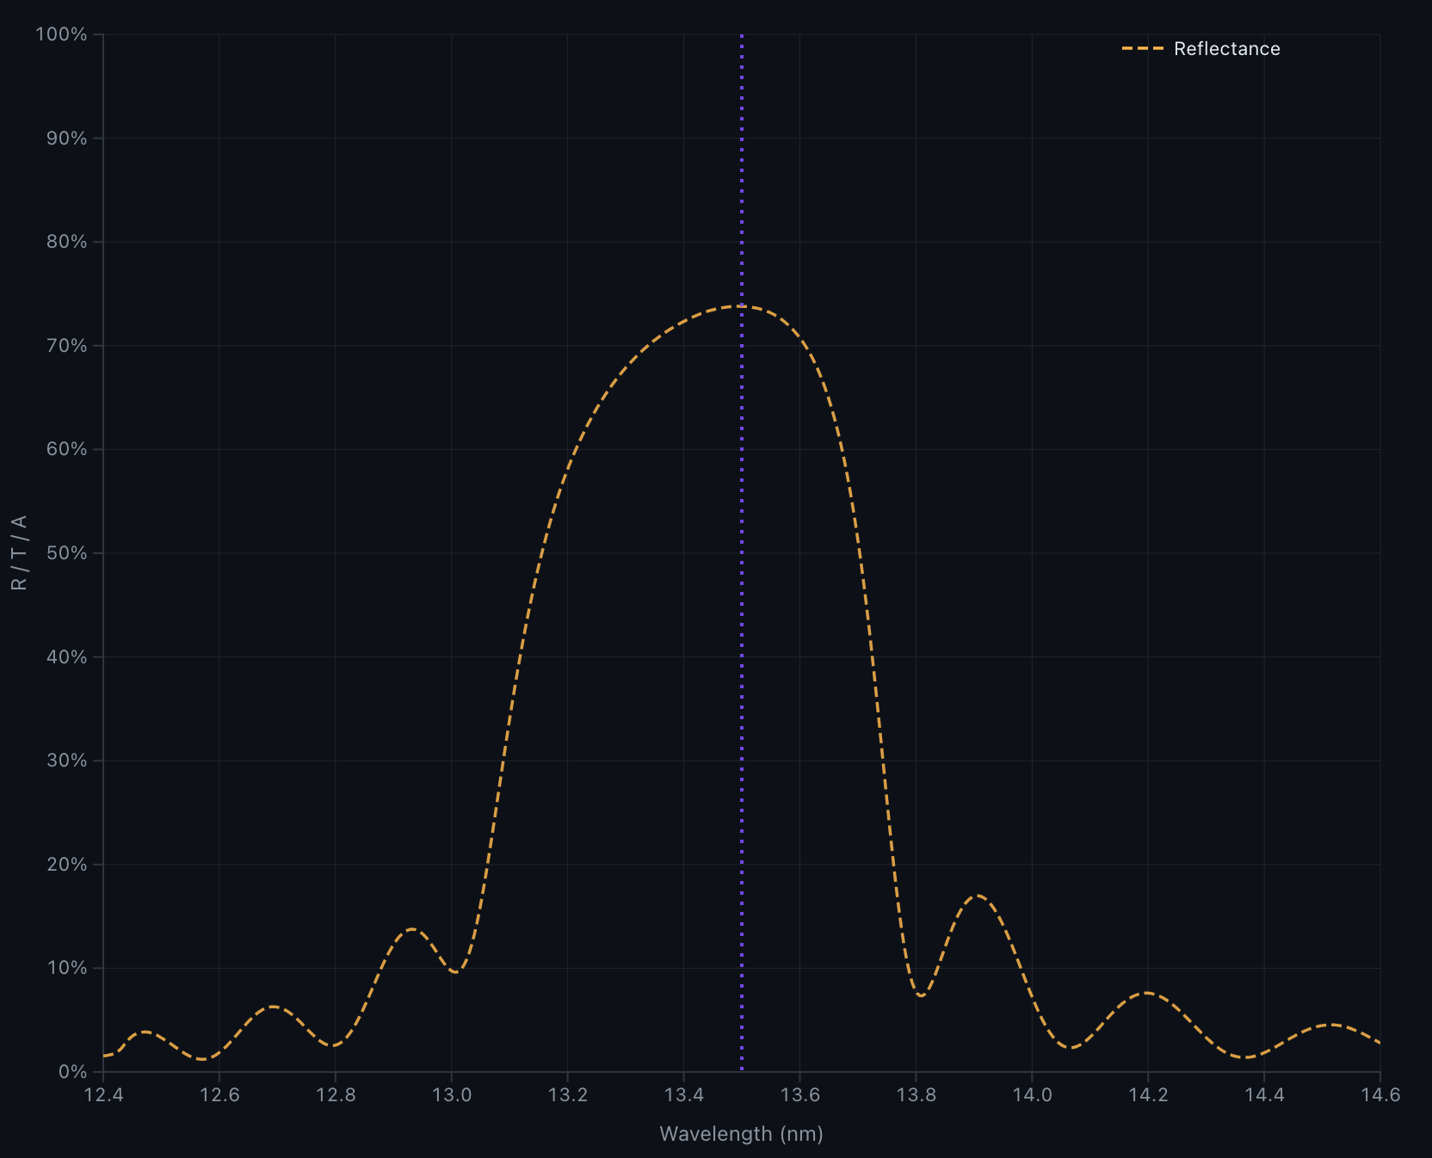The image size is (1432, 1158).
Task: Click the 80% y-axis label
Action: point(66,242)
